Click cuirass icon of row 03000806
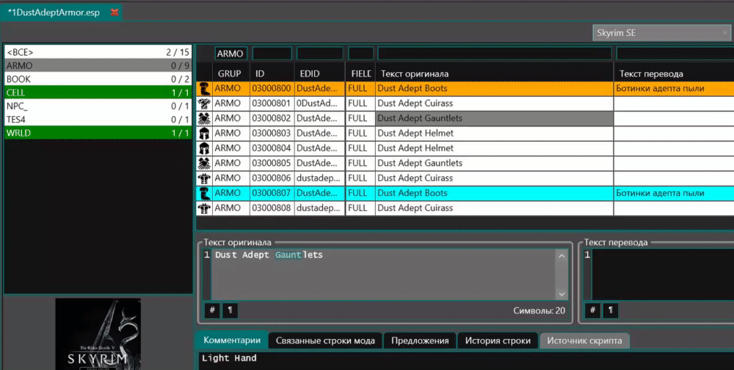Image resolution: width=734 pixels, height=370 pixels. click(x=203, y=178)
